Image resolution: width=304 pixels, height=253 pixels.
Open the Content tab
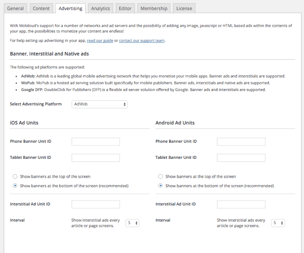(x=41, y=9)
